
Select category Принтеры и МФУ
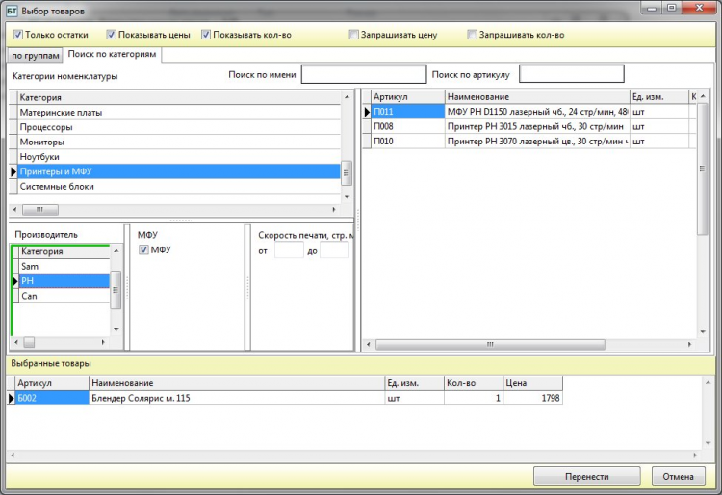179,171
